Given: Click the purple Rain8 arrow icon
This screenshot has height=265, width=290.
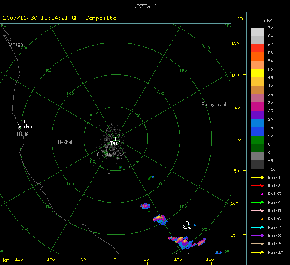Looking at the screenshot, I should [257, 236].
